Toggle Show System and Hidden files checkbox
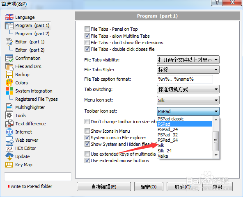 (87, 144)
